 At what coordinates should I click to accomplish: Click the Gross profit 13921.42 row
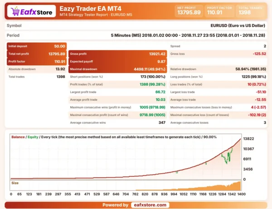pos(117,54)
